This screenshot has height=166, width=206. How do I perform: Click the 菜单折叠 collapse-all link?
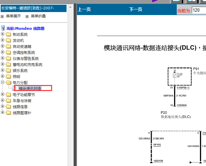point(38,16)
